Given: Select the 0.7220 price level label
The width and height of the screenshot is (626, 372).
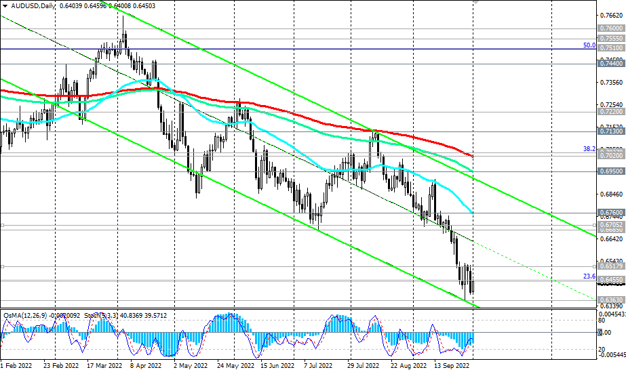Looking at the screenshot, I should point(611,111).
